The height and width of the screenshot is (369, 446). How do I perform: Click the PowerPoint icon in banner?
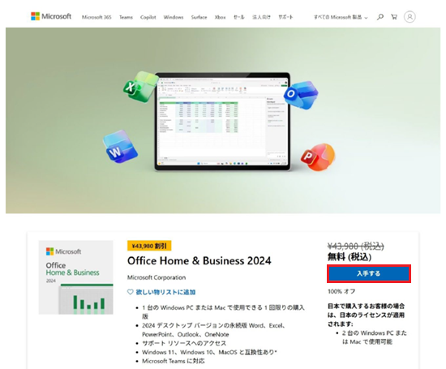(x=318, y=157)
